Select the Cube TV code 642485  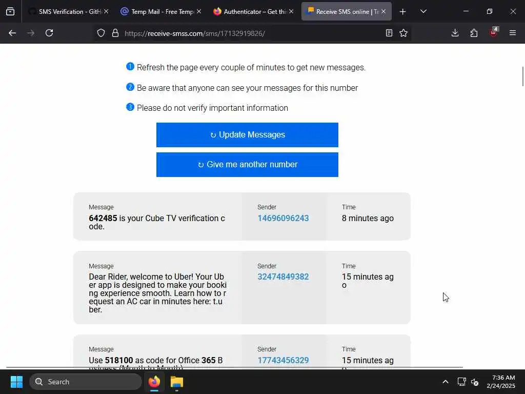click(103, 219)
